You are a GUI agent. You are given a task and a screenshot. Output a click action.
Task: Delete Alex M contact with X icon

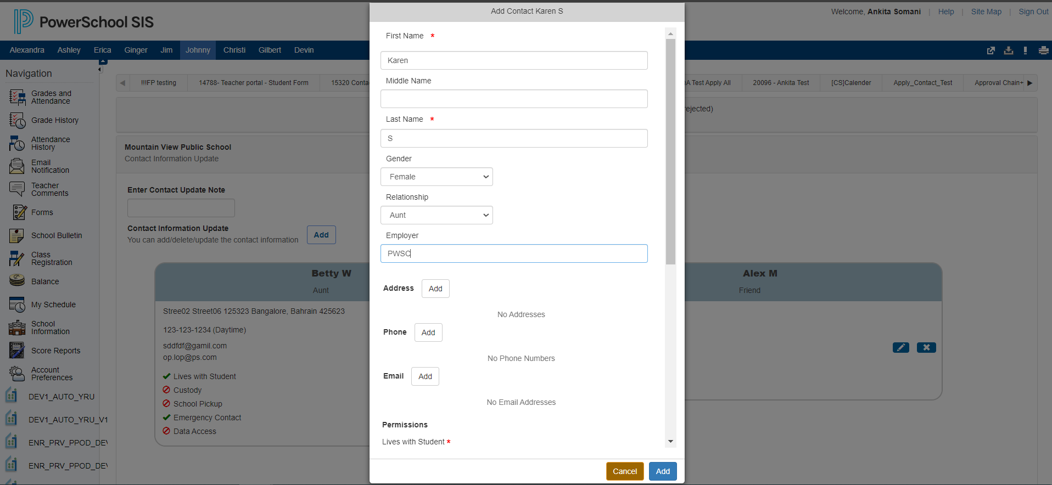point(926,347)
